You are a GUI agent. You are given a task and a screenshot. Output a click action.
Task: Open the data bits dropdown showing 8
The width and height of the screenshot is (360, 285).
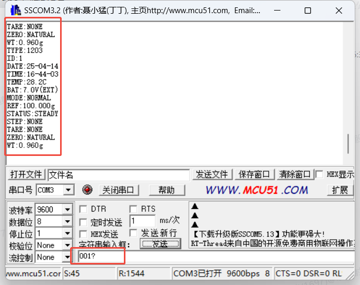[x=67, y=221]
